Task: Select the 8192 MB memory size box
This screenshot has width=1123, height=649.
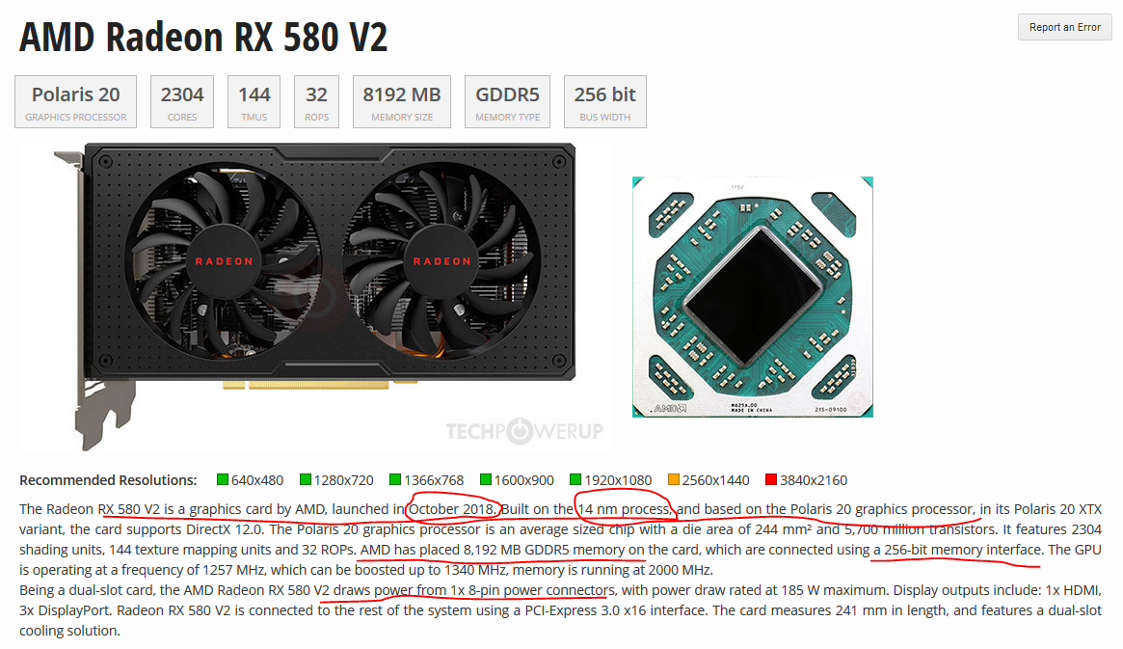Action: point(402,101)
